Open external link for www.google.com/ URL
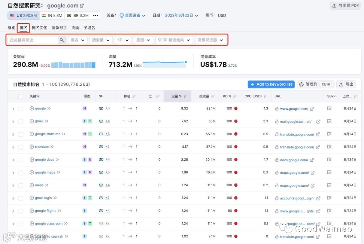The height and width of the screenshot is (244, 364). pyautogui.click(x=312, y=109)
